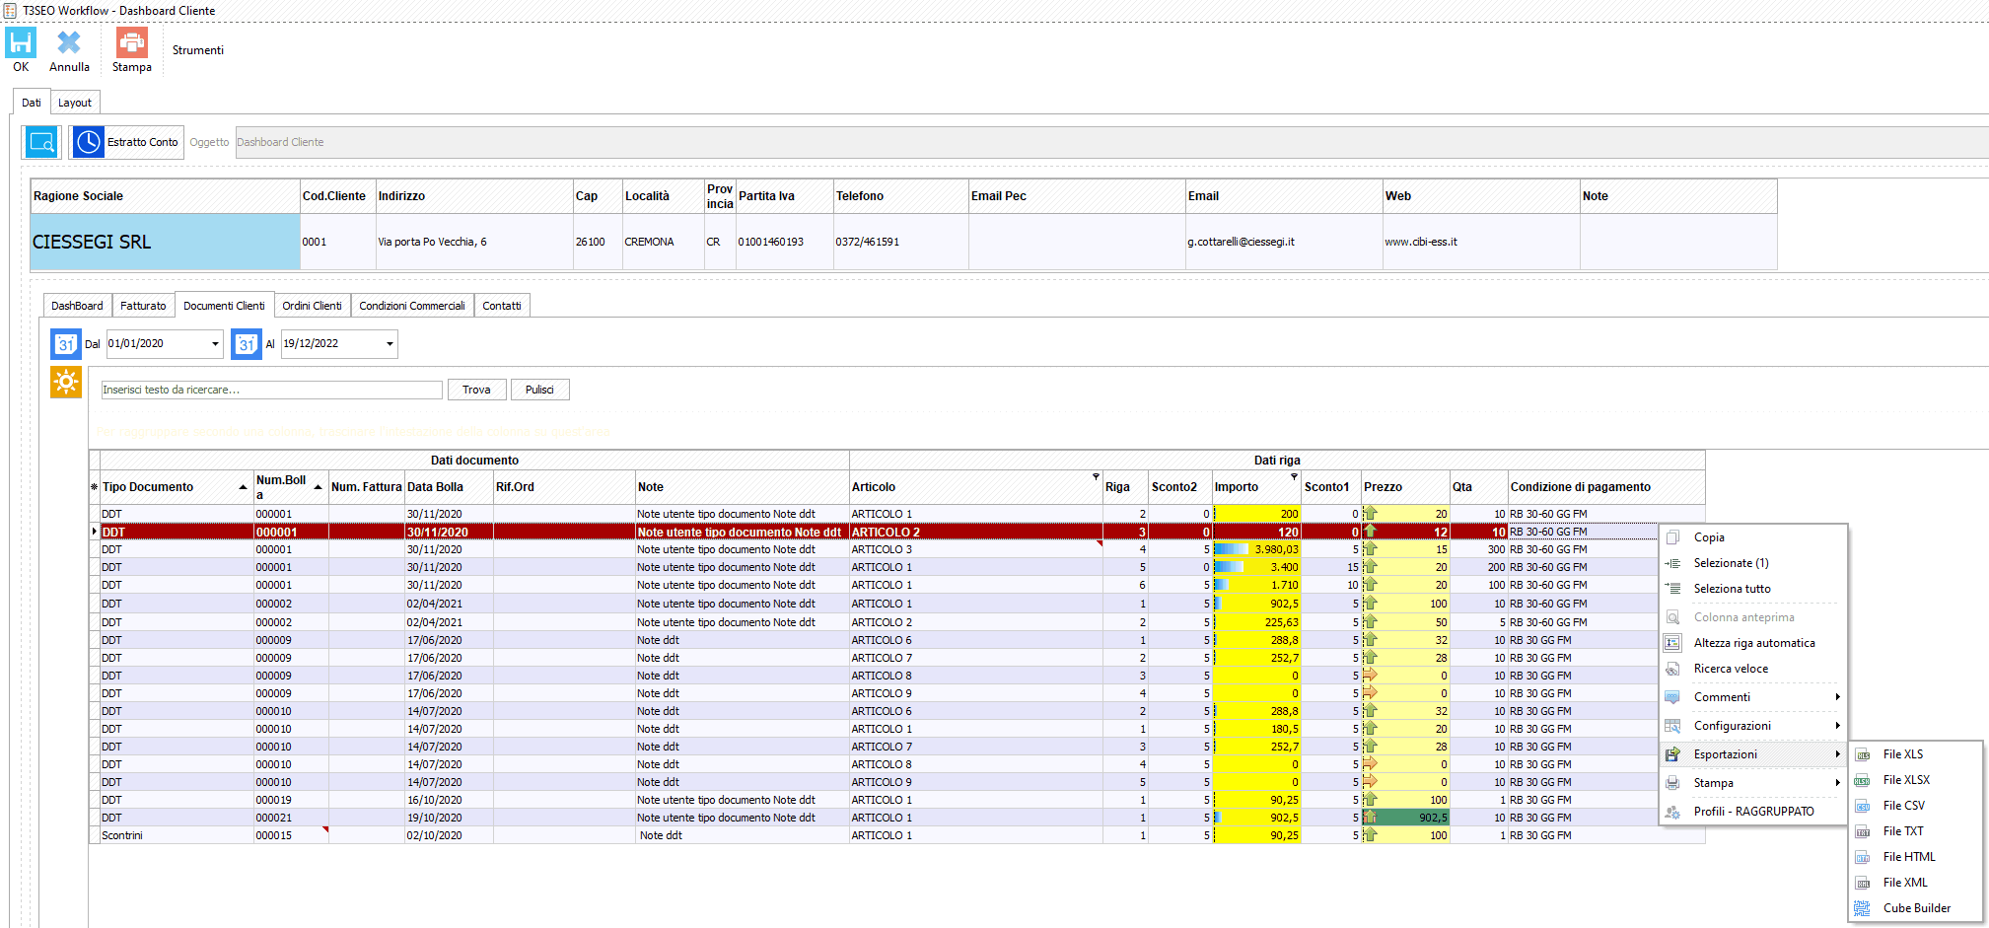Click the File XLS icon
This screenshot has width=1989, height=928.
1862,754
